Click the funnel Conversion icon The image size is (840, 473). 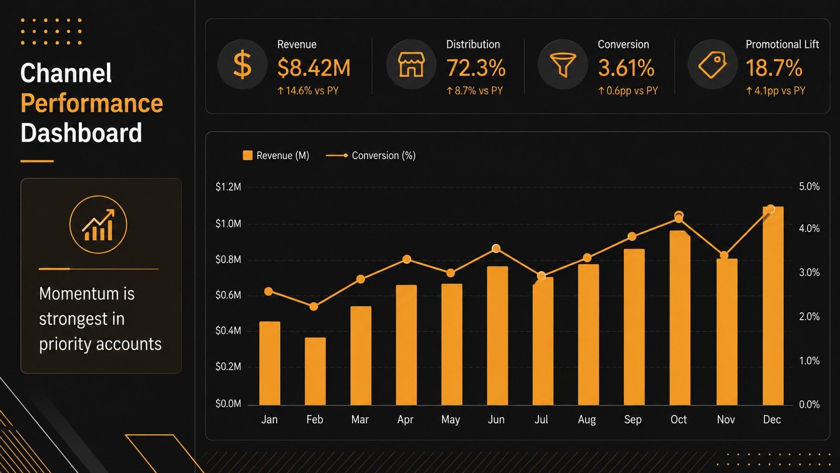coord(563,65)
